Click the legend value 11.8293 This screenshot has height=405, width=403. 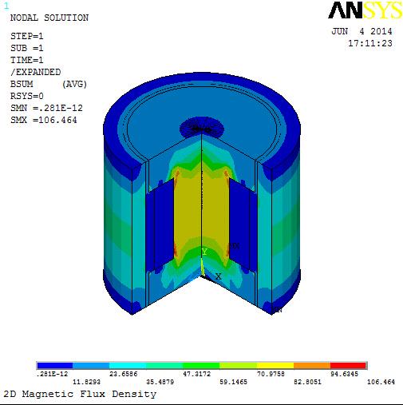86,382
